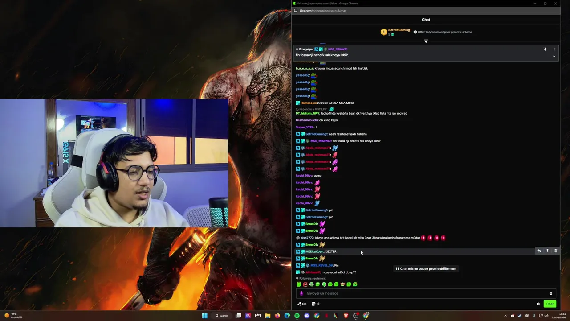The height and width of the screenshot is (321, 570).
Task: Open chat settings gear icon
Action: pos(538,304)
